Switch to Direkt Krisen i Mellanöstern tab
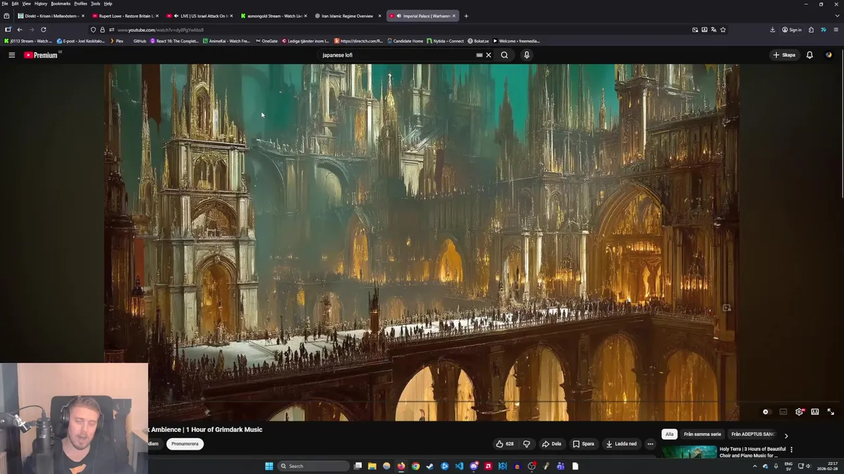The image size is (844, 474). (x=49, y=16)
